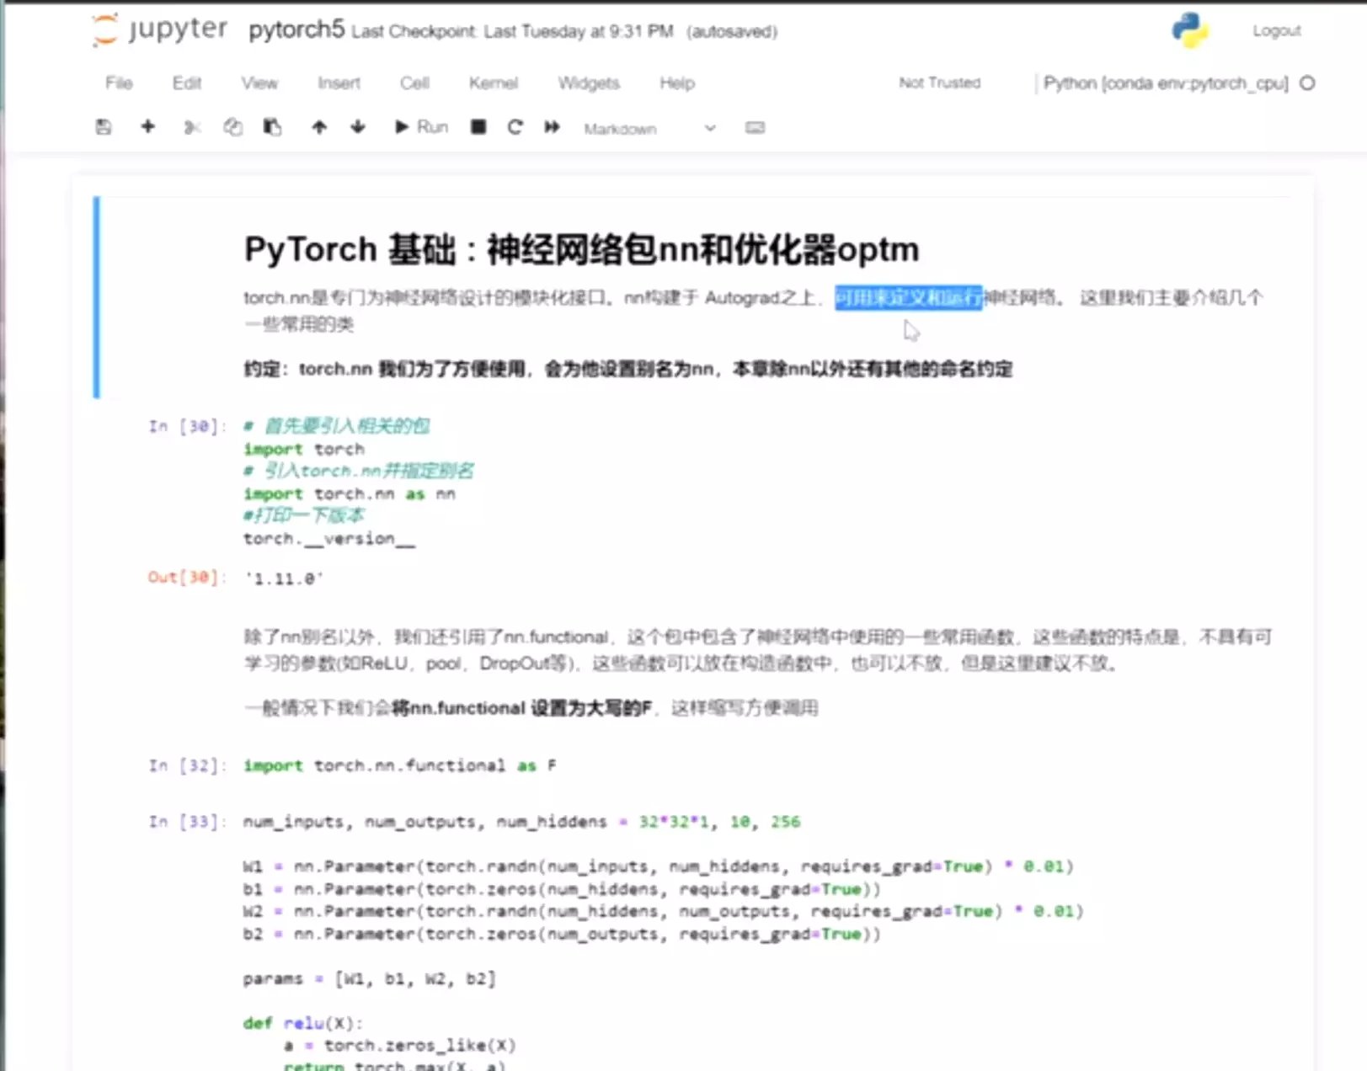This screenshot has width=1367, height=1071.
Task: Cut the selected cell with scissors icon
Action: click(x=192, y=127)
